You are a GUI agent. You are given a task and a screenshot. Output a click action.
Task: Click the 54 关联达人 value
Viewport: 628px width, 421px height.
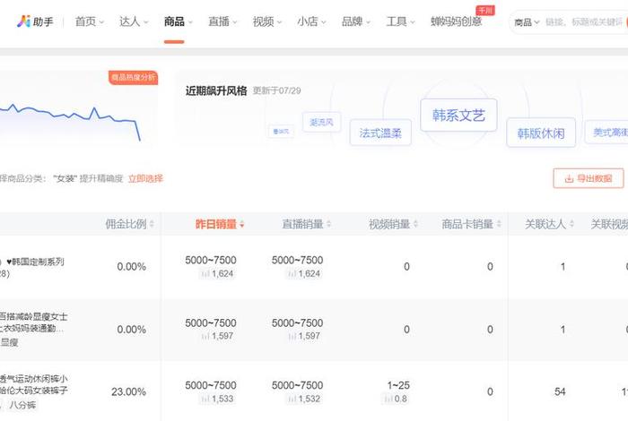(x=560, y=391)
